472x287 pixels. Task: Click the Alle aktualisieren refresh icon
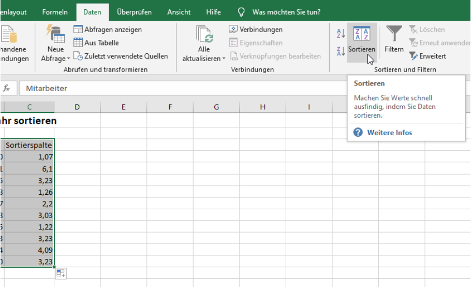[x=204, y=34]
